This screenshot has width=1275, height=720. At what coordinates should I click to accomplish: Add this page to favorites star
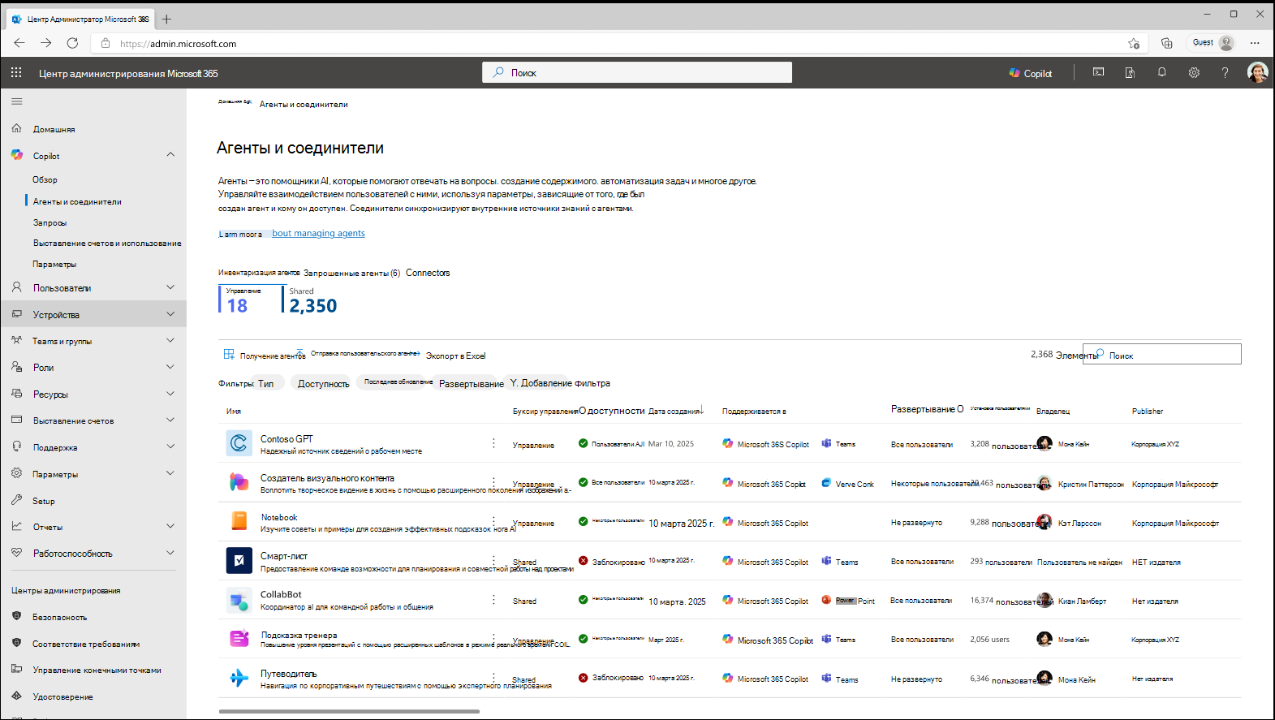(x=1134, y=43)
